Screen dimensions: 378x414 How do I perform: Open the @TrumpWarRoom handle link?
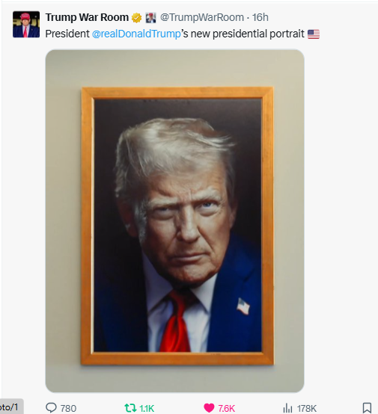pos(202,17)
